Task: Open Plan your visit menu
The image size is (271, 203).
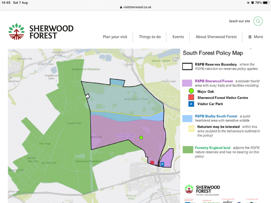Action: pos(115,37)
